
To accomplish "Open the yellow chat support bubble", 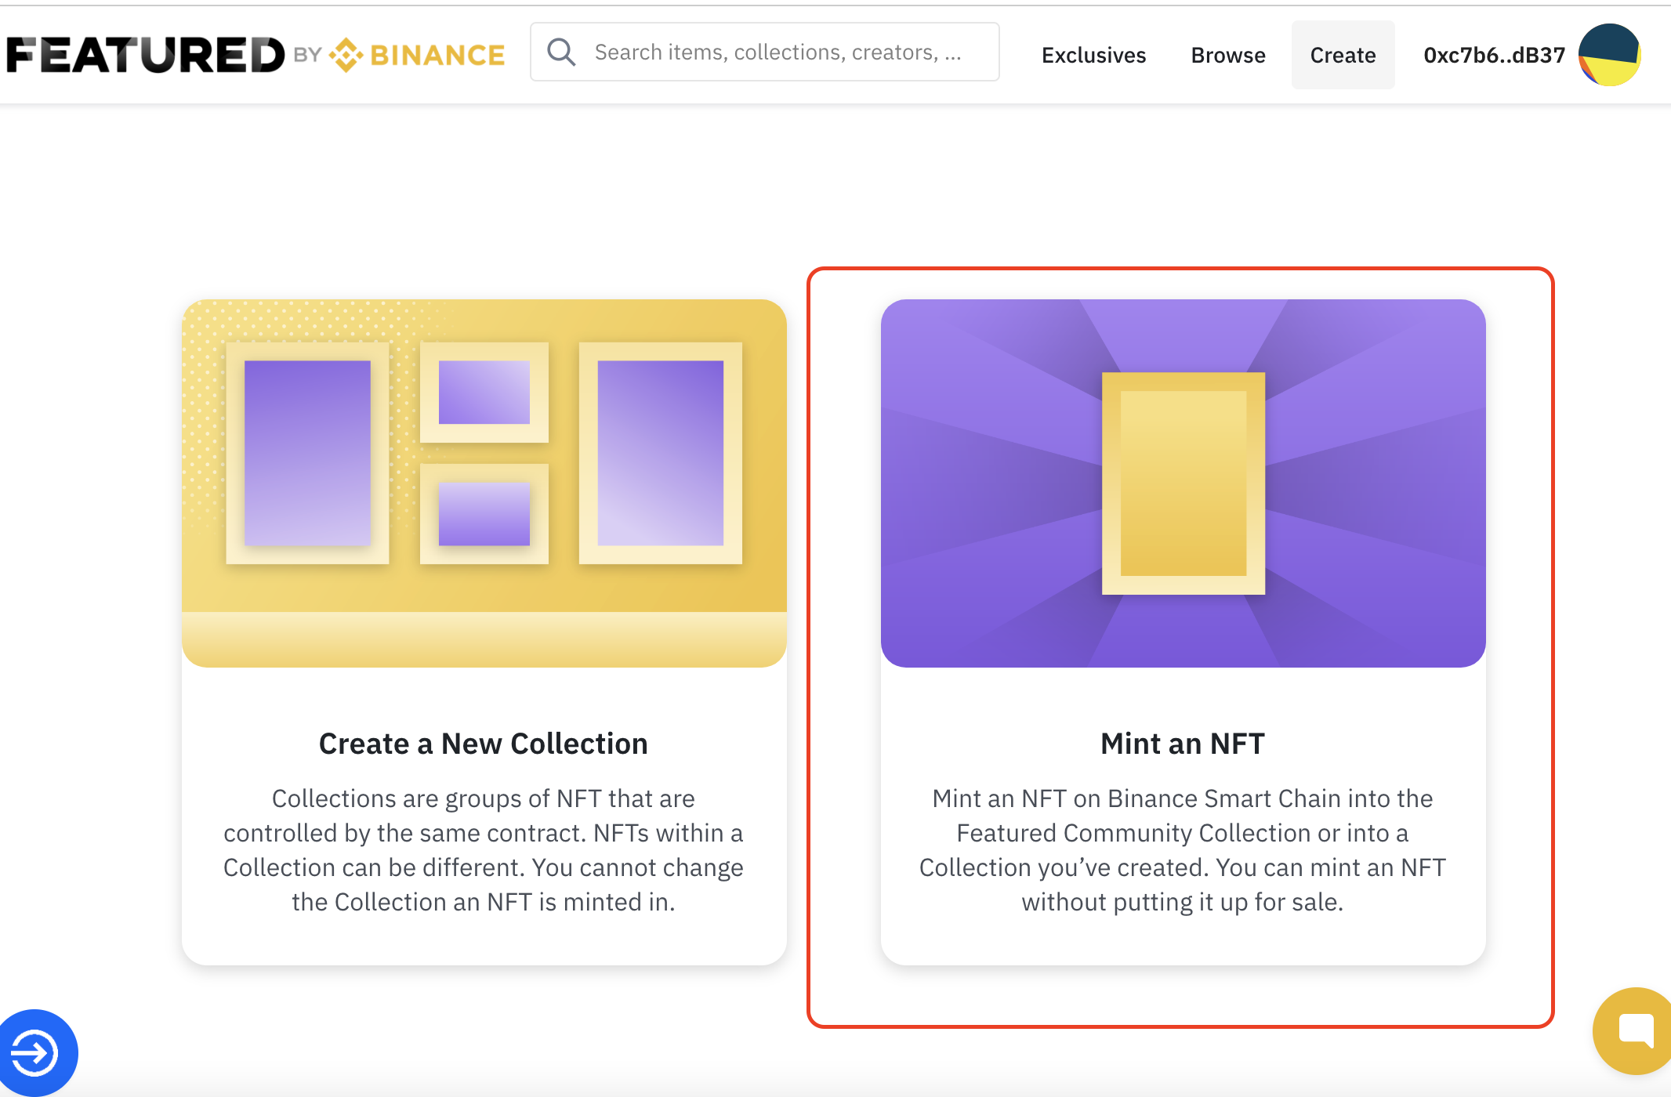I will point(1633,1030).
